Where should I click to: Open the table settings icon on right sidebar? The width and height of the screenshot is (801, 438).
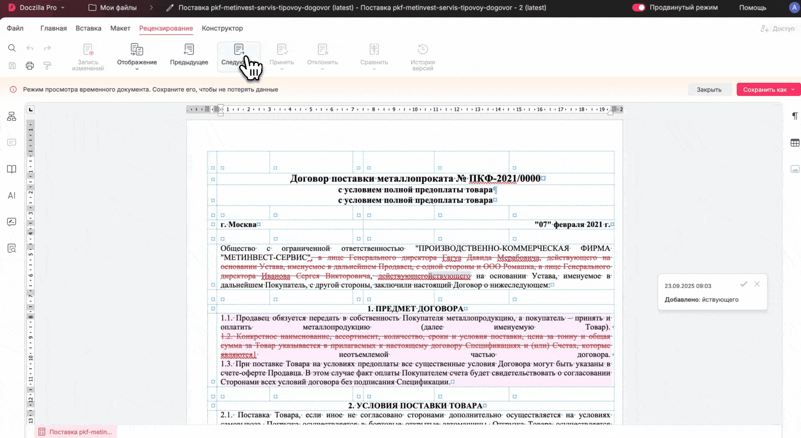(x=795, y=143)
